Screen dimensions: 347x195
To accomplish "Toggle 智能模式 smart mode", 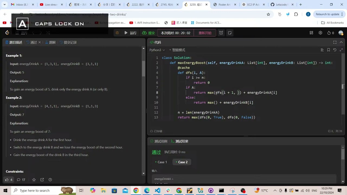I will [177, 50].
